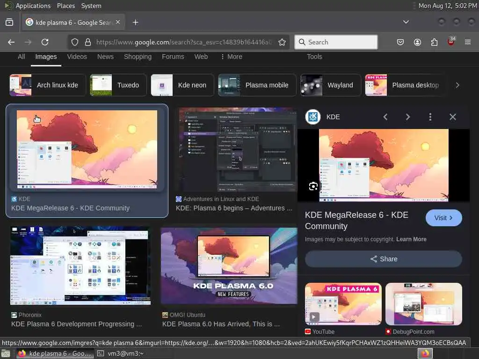Open the Firefox View icon left of tabs
The height and width of the screenshot is (359, 479).
click(x=9, y=22)
